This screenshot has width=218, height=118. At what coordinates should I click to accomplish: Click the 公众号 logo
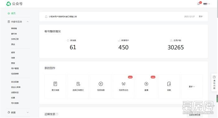pos(14,4)
